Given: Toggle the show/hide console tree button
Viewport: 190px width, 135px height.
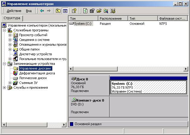Looking at the screenshot, I should (x=65, y=11).
